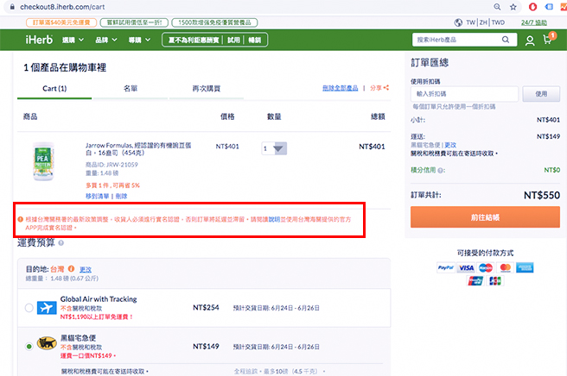This screenshot has height=376, width=567.
Task: Click the UnionPay payment icon
Action: pyautogui.click(x=475, y=281)
